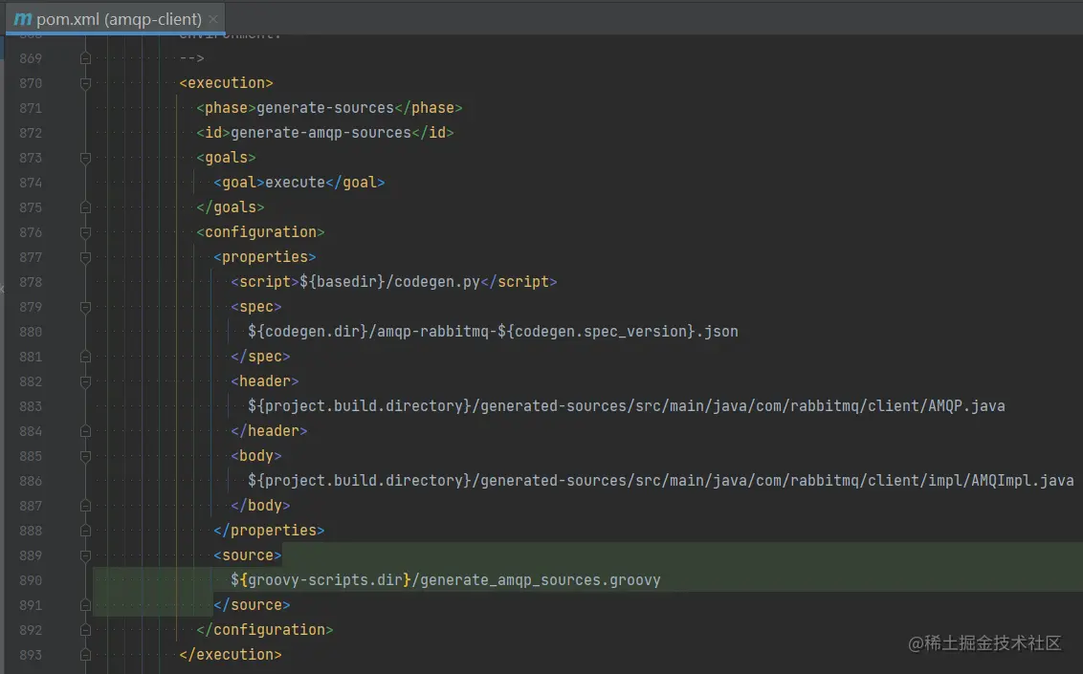
Task: Click fold marker at comment end line 869
Action: [85, 58]
